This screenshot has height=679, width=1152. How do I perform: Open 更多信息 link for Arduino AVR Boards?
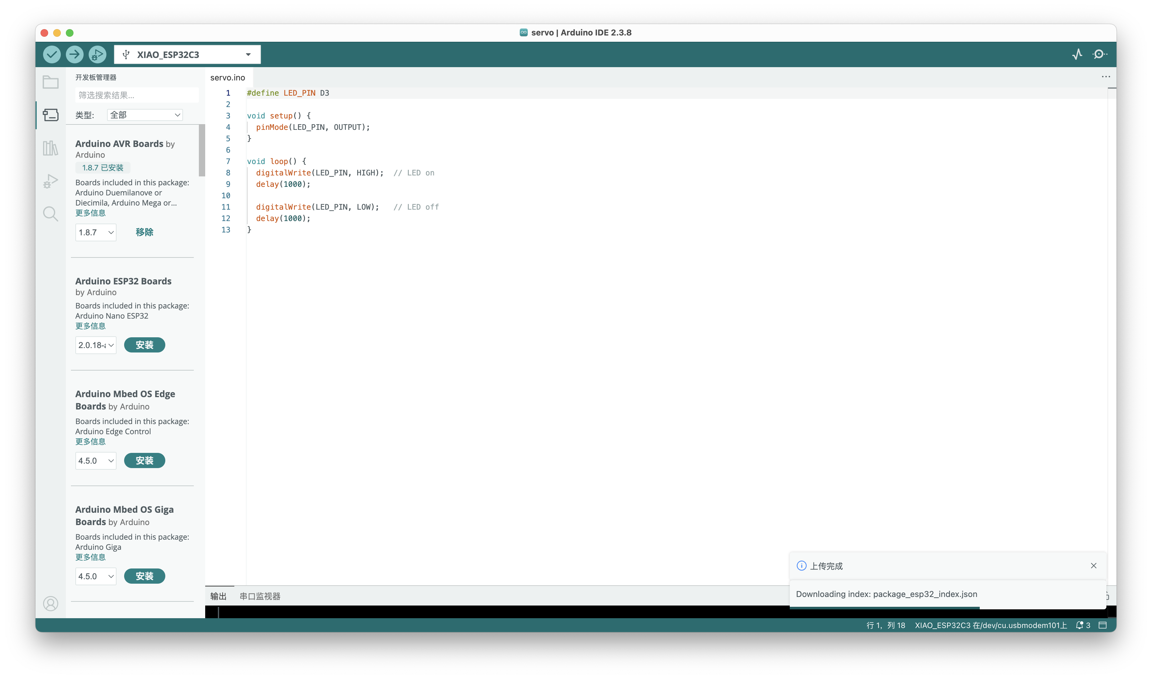pos(91,213)
